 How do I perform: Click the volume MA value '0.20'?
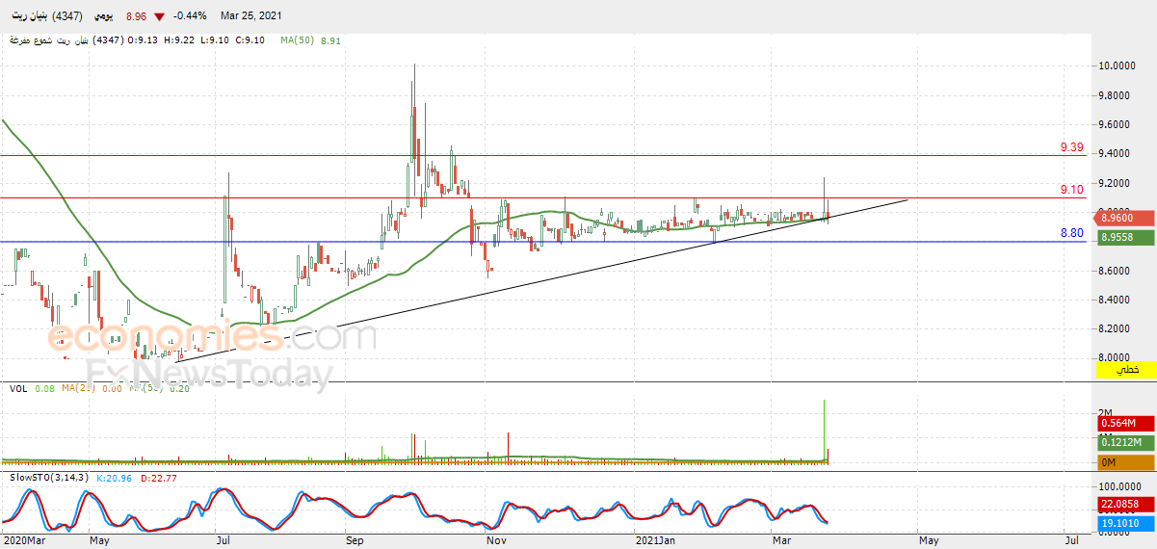178,388
